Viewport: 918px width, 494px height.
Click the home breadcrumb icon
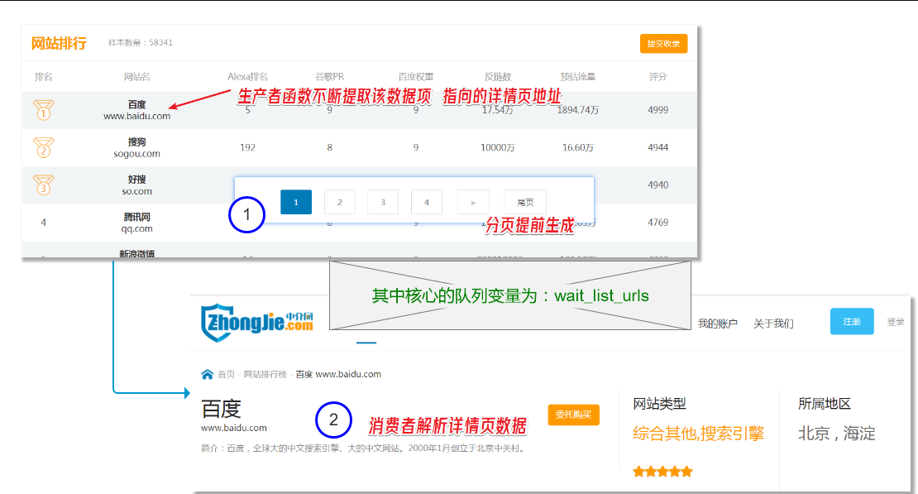point(207,374)
